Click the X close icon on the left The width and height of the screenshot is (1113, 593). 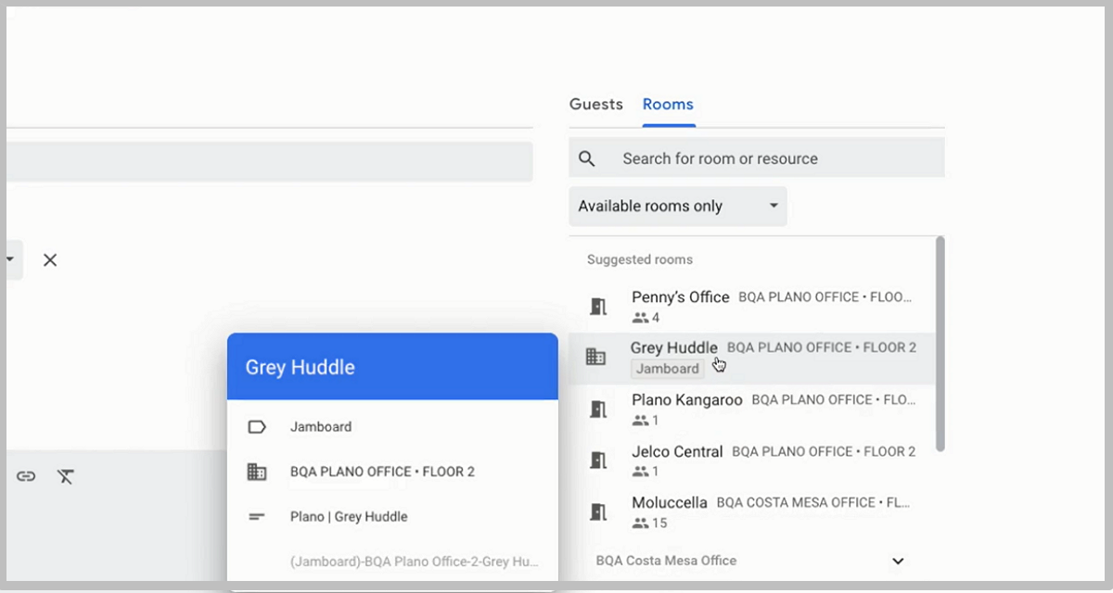coord(50,260)
